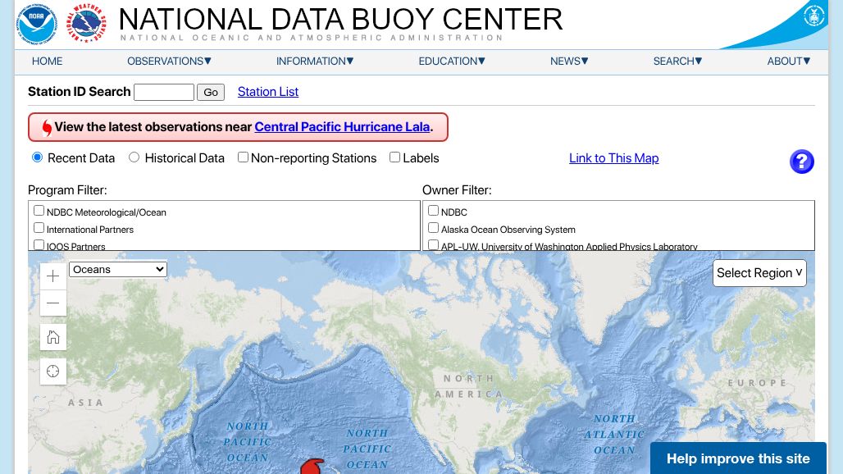Open Central Pacific Hurricane Lala link
The height and width of the screenshot is (474, 843).
click(x=342, y=127)
